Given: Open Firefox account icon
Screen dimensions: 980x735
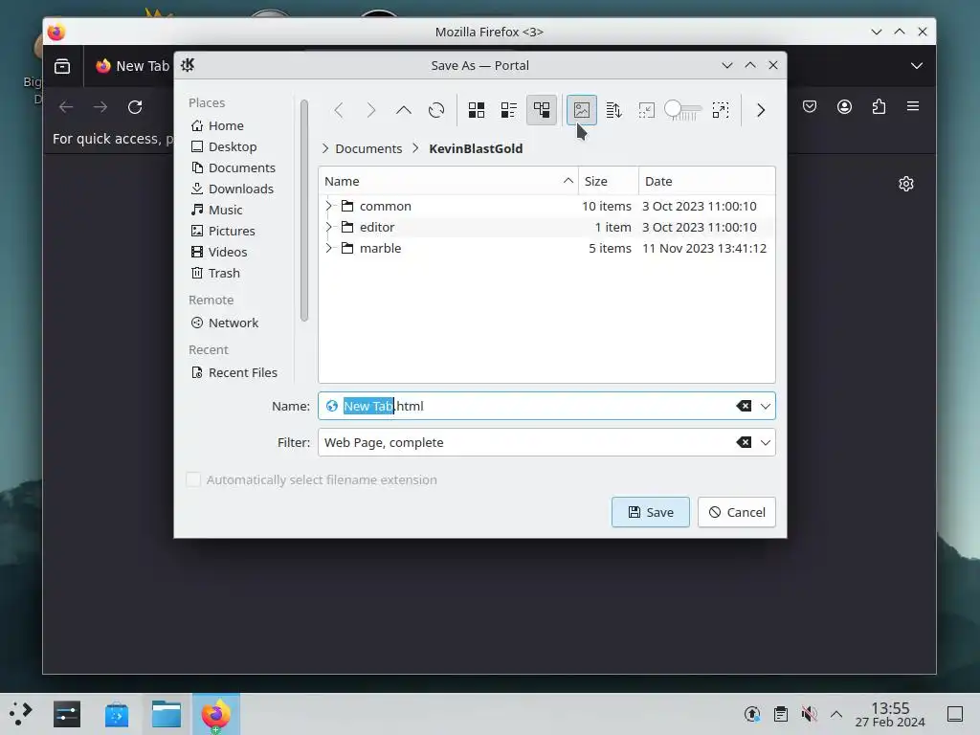Looking at the screenshot, I should click(x=844, y=107).
